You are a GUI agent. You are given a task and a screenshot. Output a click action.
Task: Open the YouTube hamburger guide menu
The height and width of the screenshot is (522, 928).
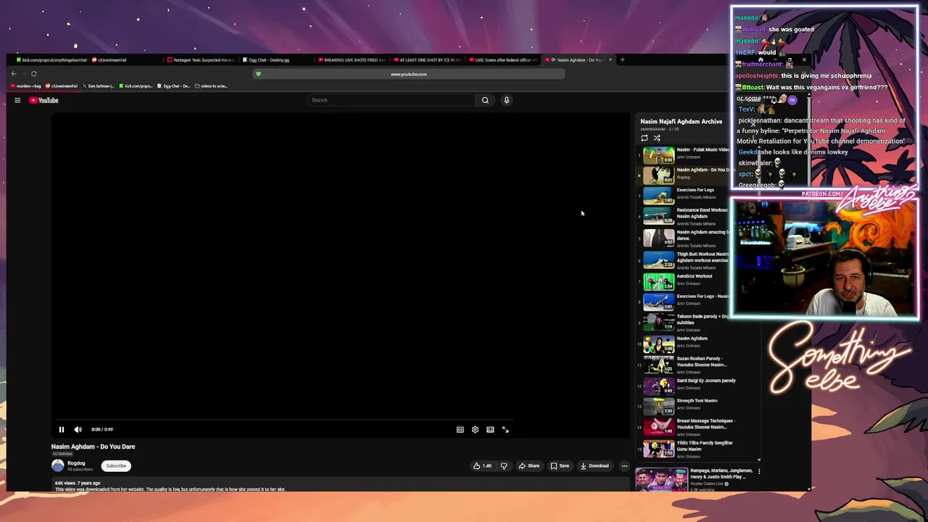point(17,100)
